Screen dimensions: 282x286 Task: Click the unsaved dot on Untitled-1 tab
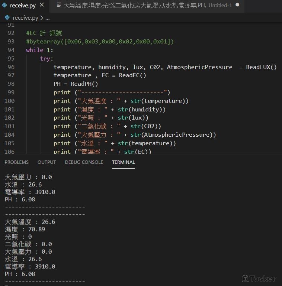pos(237,5)
